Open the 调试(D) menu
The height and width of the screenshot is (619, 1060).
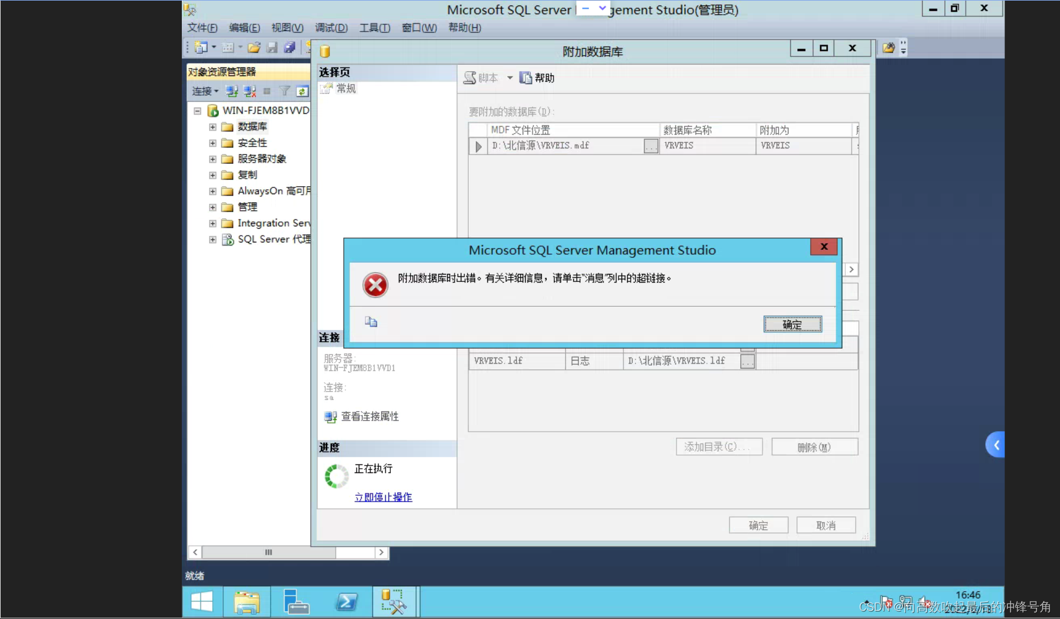[331, 28]
